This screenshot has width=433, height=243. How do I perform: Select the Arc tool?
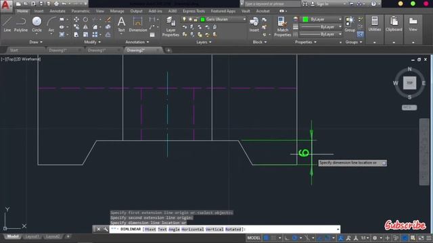click(51, 24)
